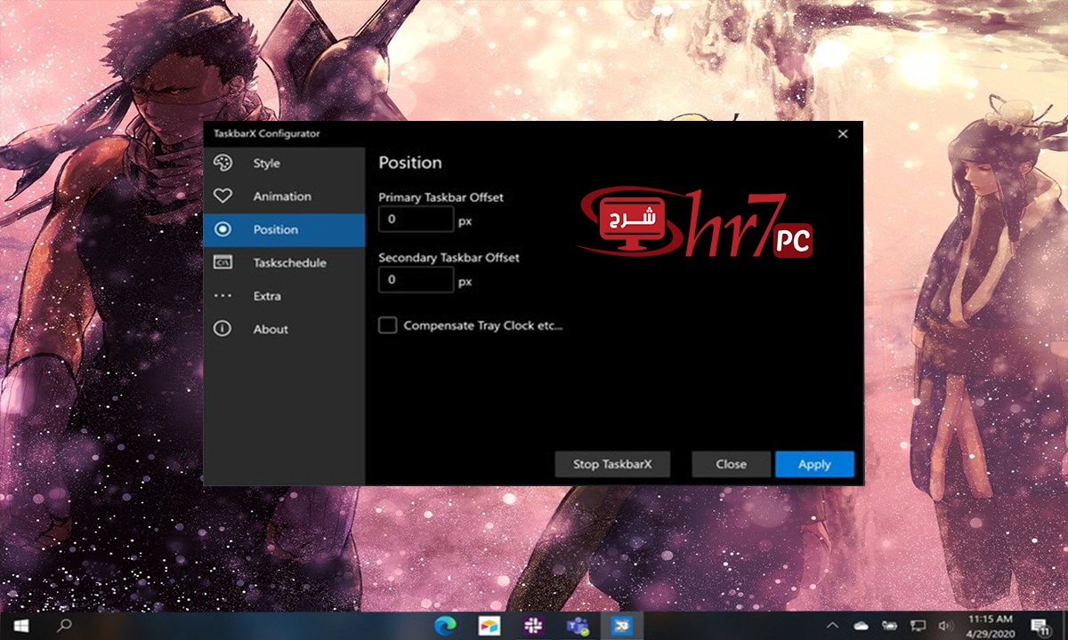Click the About info icon
Viewport: 1068px width, 640px height.
click(222, 329)
